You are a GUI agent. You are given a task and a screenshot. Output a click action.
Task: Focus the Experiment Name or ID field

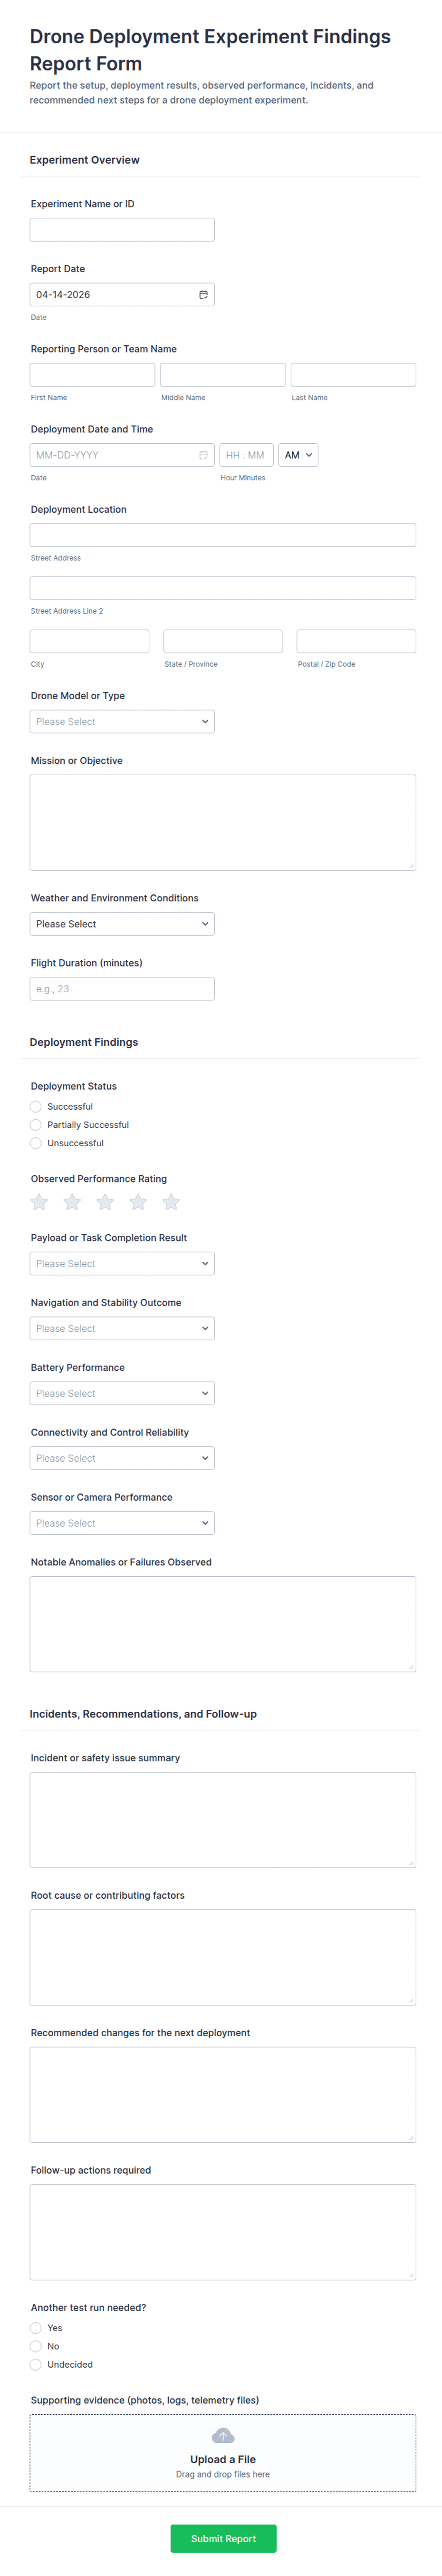pyautogui.click(x=122, y=230)
